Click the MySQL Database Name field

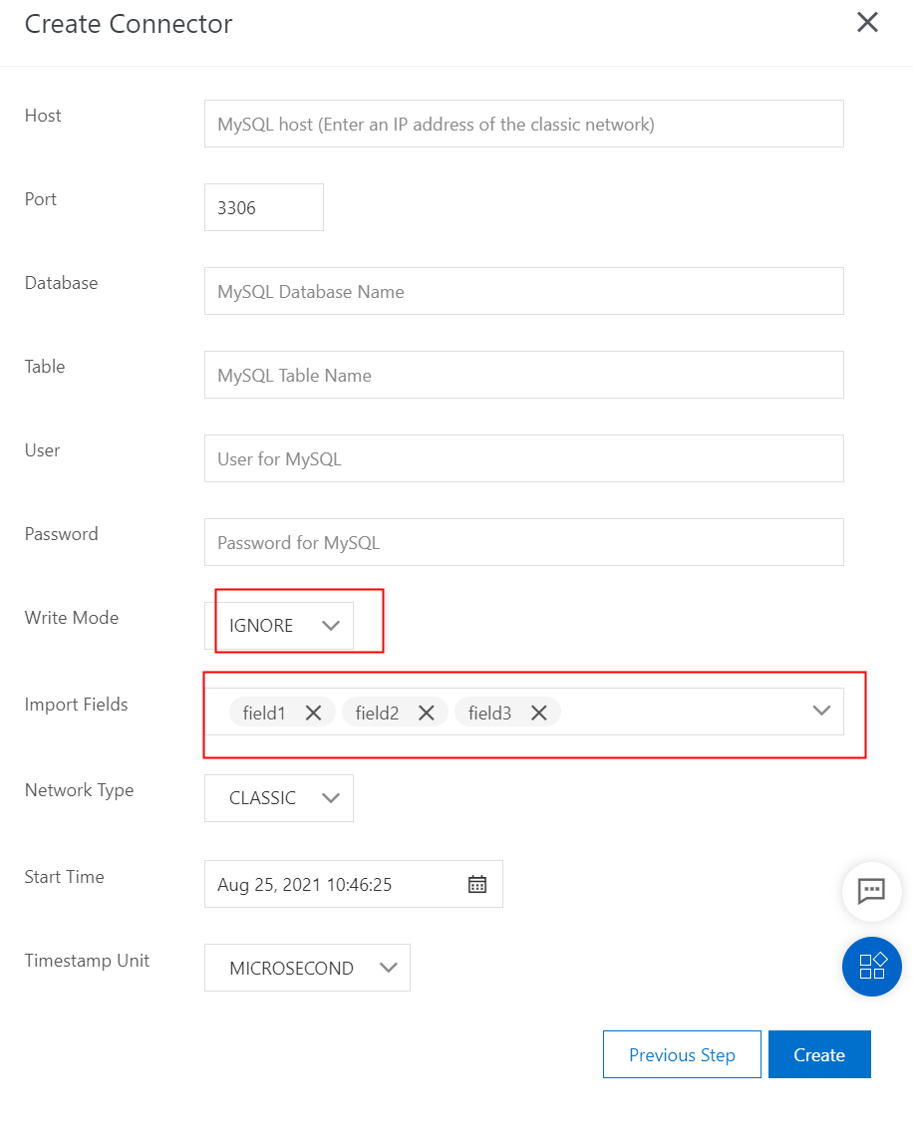(x=523, y=292)
